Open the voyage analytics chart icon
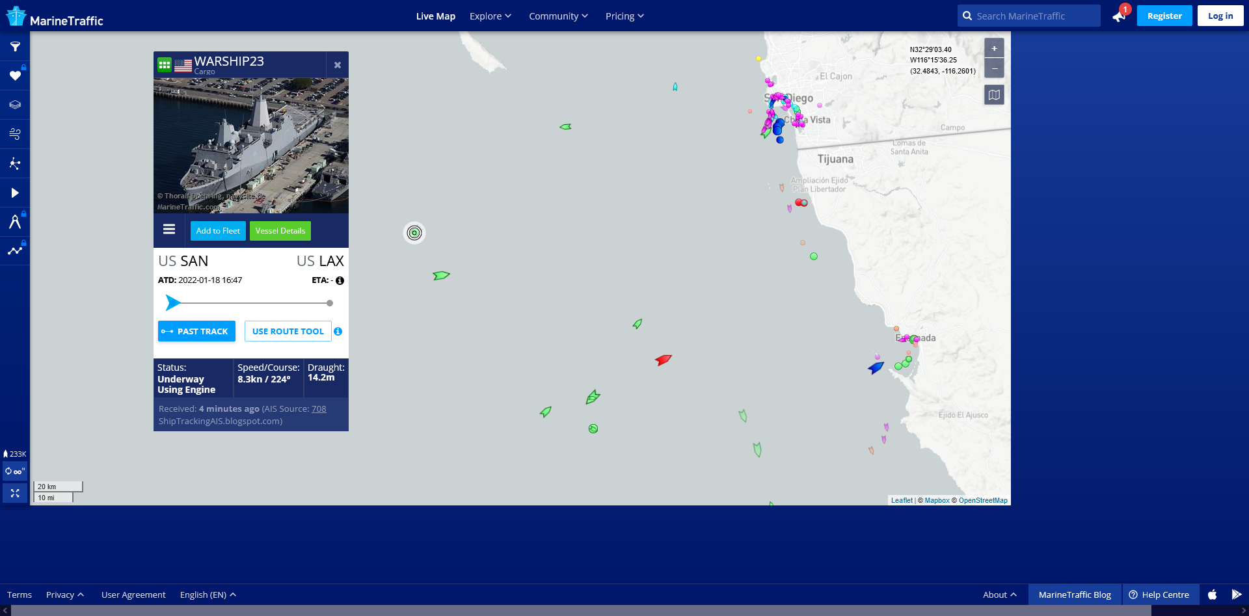The width and height of the screenshot is (1249, 616). point(15,250)
